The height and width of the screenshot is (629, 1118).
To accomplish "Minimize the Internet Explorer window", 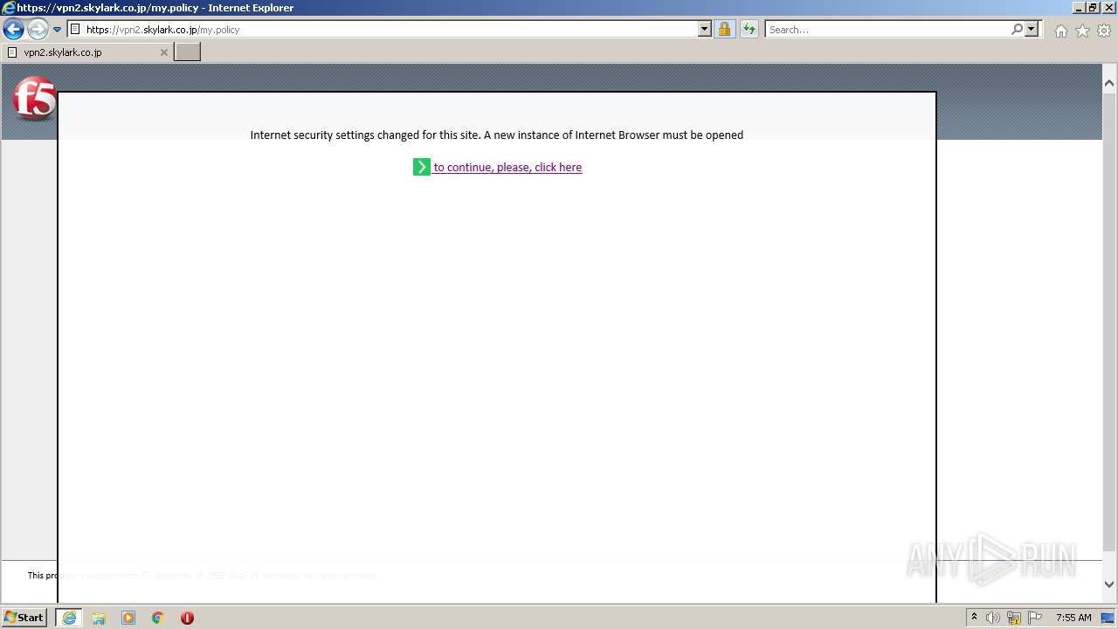I will coord(1079,8).
